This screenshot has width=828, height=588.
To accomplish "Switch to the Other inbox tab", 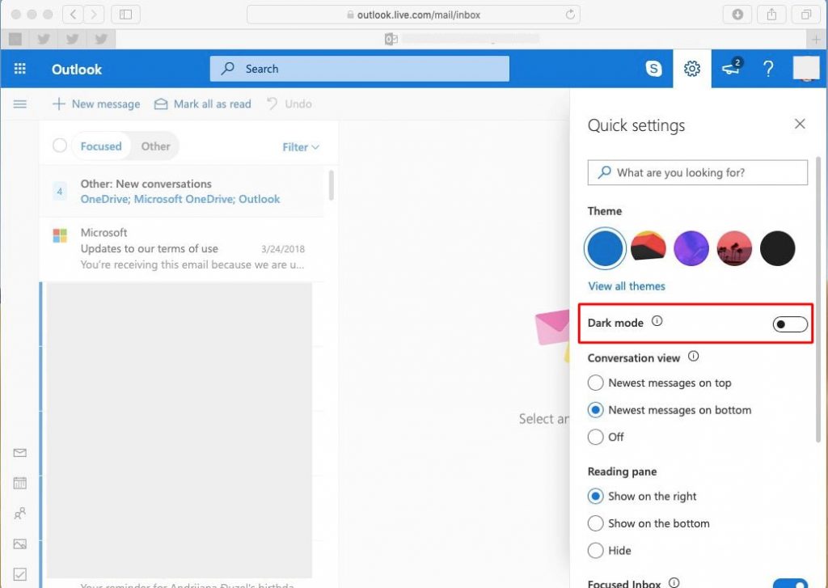I will (x=155, y=146).
